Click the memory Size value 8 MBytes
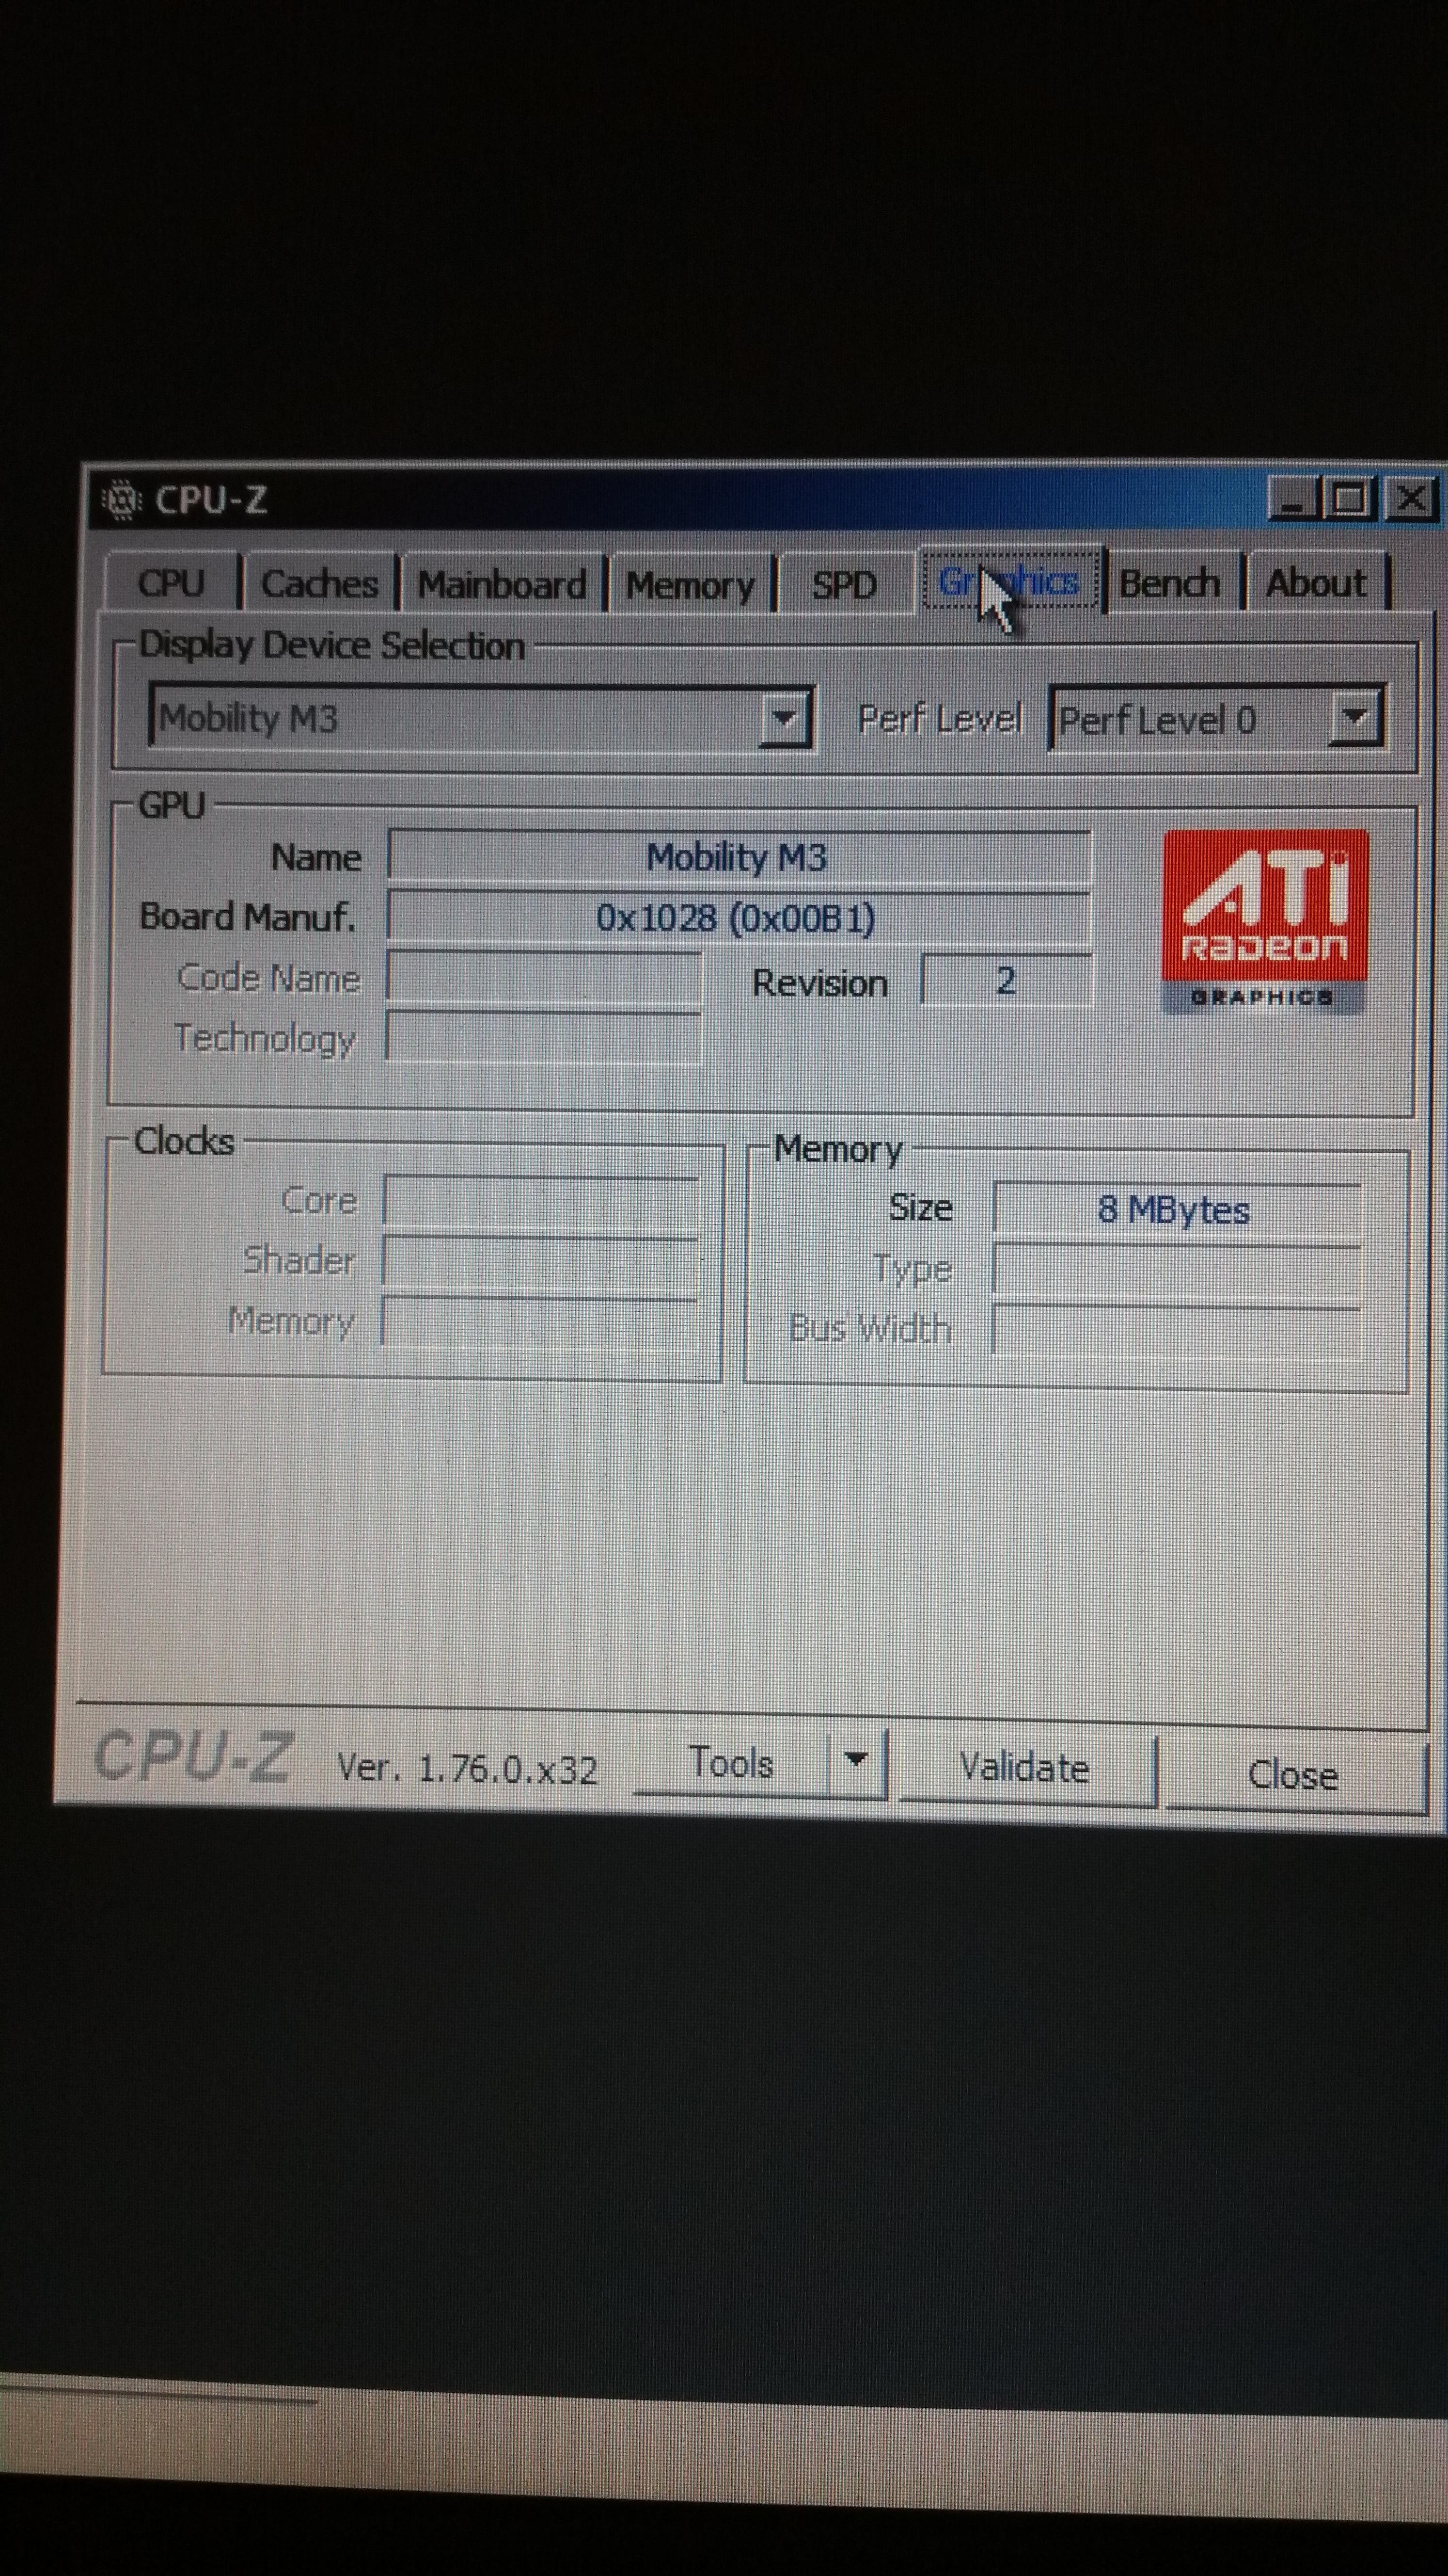This screenshot has height=2576, width=1448. pos(1176,1210)
